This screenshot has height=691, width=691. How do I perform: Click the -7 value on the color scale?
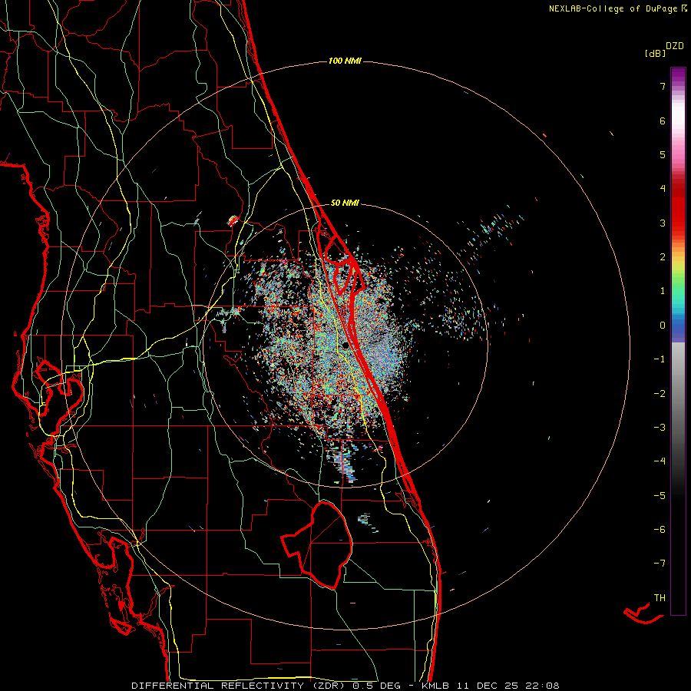pos(660,564)
